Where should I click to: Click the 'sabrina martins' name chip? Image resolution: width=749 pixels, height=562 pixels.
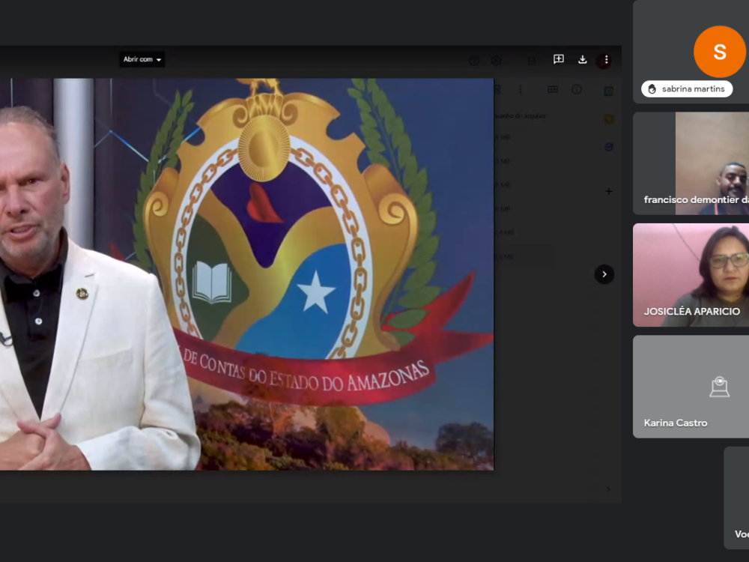pos(687,89)
